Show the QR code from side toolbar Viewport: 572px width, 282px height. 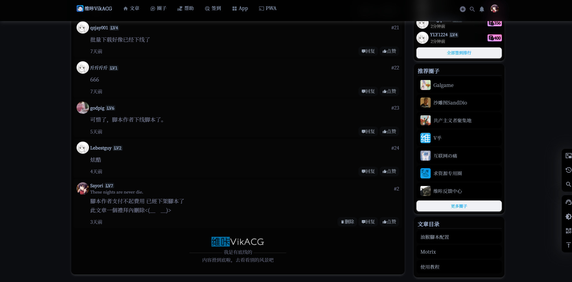pos(568,231)
